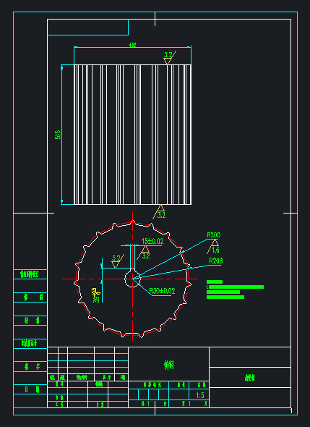This screenshot has height=427, width=310.
Task: Select the 15±0.02 keyway width dimension
Action: [152, 241]
